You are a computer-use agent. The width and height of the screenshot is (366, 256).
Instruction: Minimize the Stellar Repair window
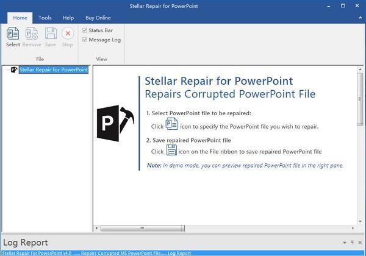click(x=329, y=6)
